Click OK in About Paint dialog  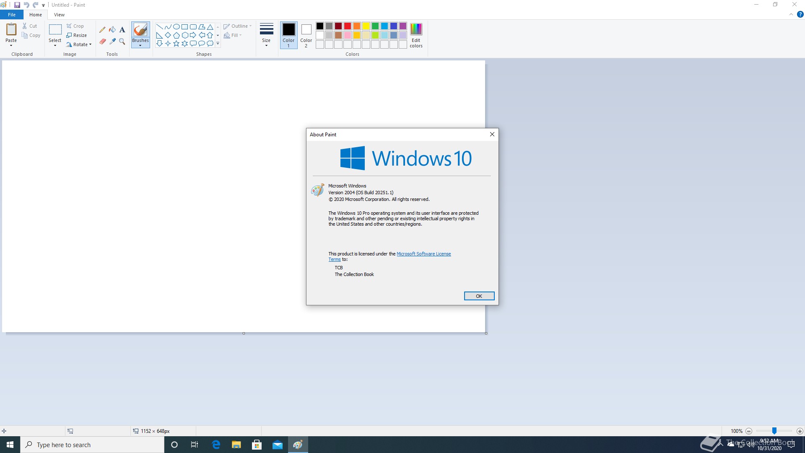click(479, 296)
